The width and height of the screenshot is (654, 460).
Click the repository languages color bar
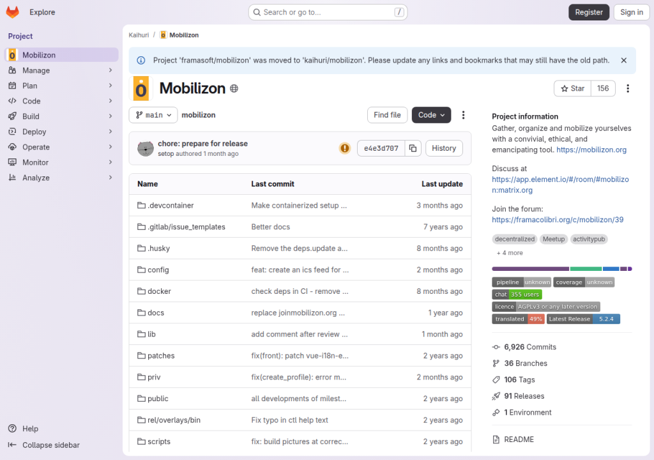click(x=562, y=269)
